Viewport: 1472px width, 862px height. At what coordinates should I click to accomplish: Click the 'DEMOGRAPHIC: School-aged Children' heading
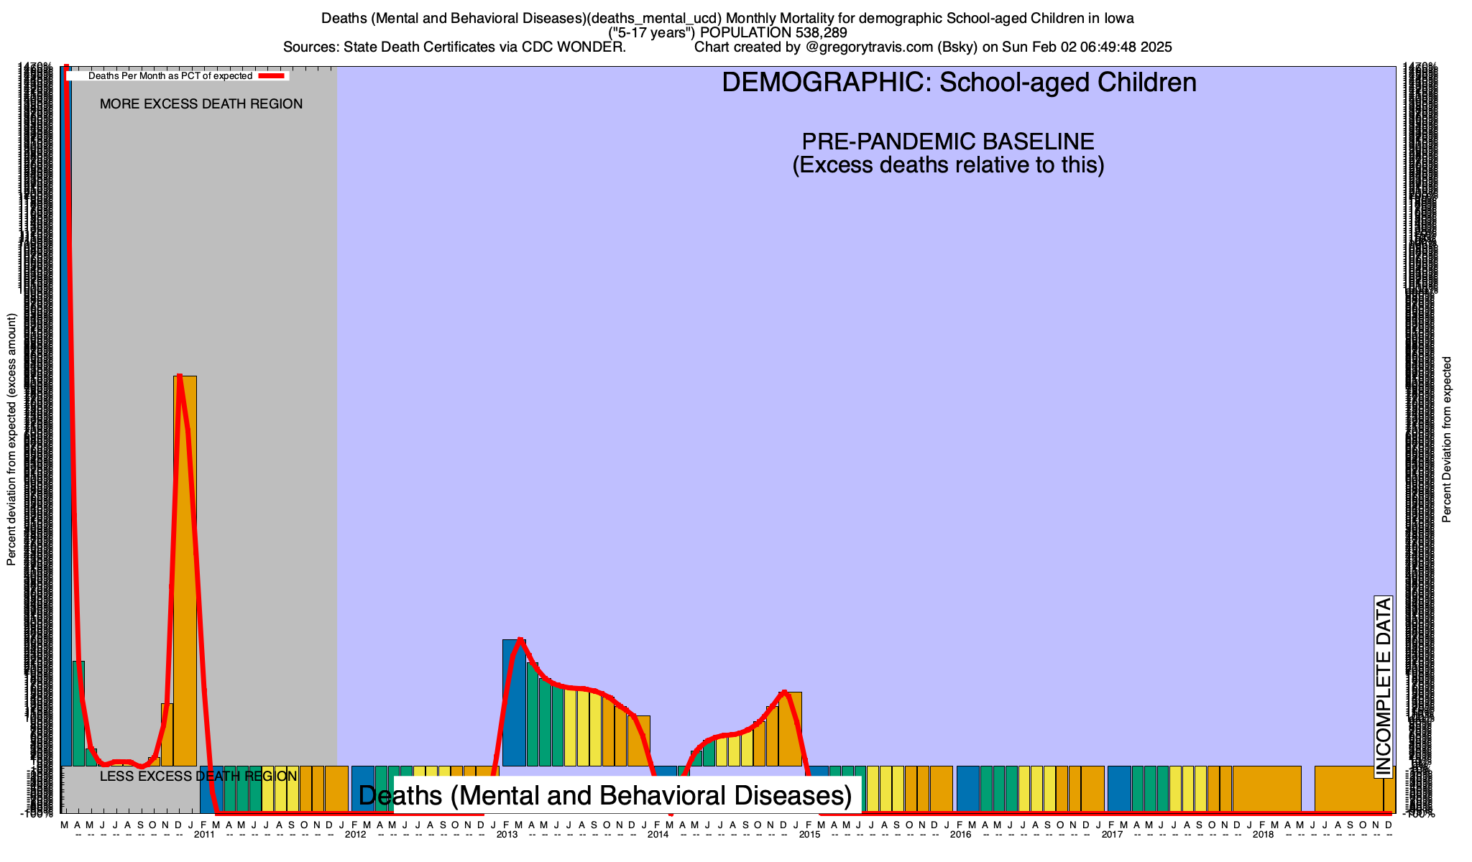click(x=959, y=83)
